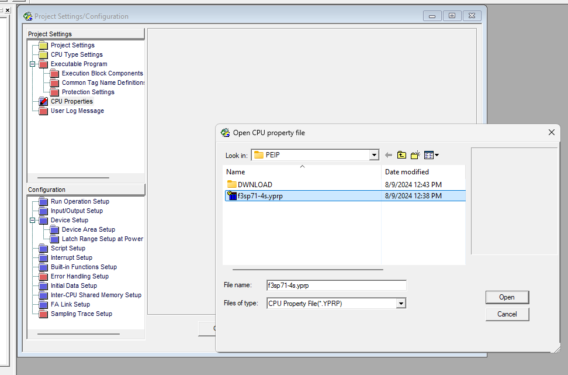Click the Date modified column header

423,172
